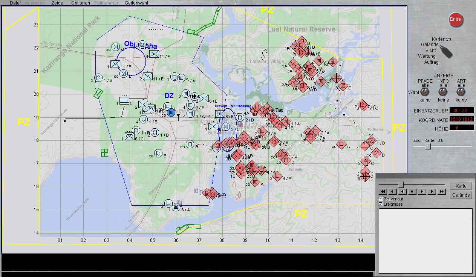The width and height of the screenshot is (476, 277).
Task: Click the fast forward playback button
Action: [x=442, y=192]
